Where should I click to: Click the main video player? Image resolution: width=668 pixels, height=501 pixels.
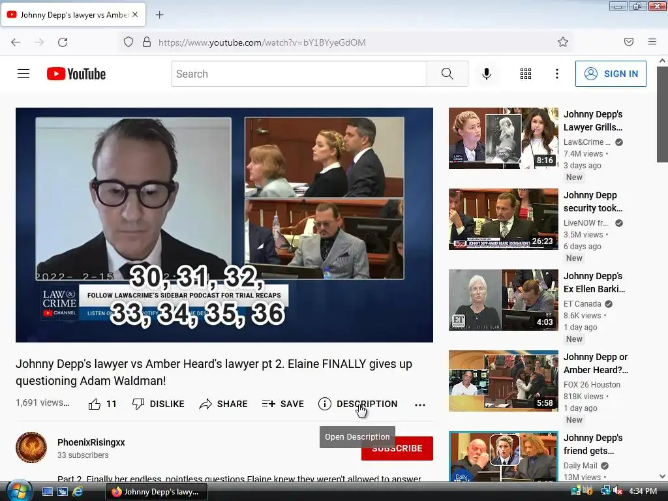coord(224,225)
